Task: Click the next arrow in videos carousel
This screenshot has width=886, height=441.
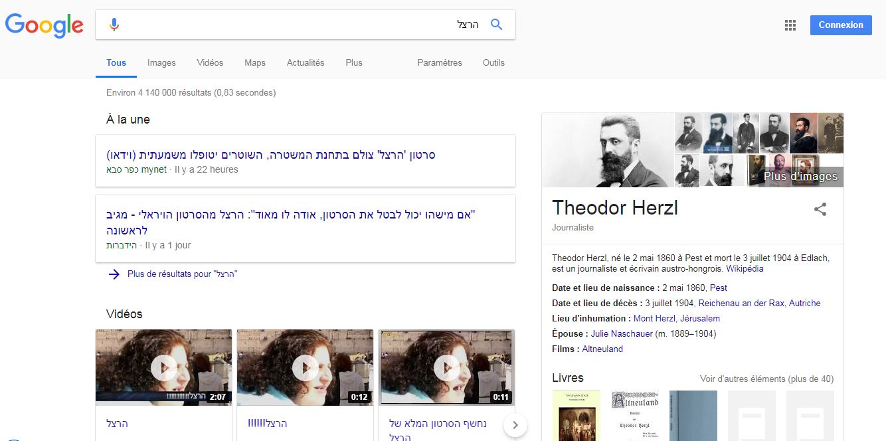Action: pos(515,425)
